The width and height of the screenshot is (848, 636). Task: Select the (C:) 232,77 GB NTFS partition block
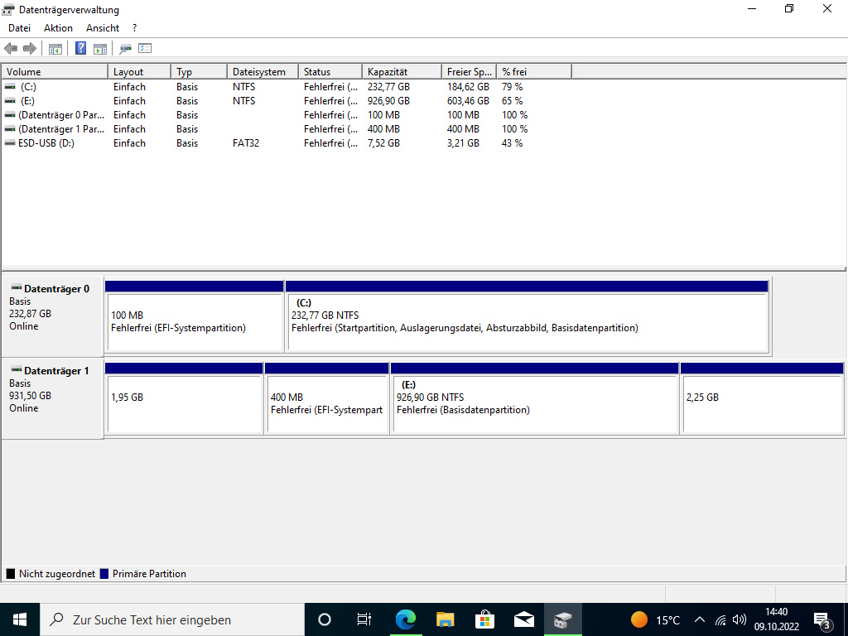pyautogui.click(x=528, y=316)
